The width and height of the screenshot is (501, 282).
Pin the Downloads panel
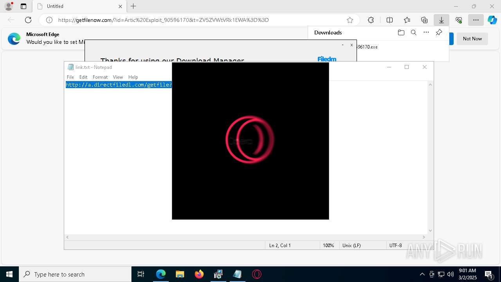pos(439,33)
